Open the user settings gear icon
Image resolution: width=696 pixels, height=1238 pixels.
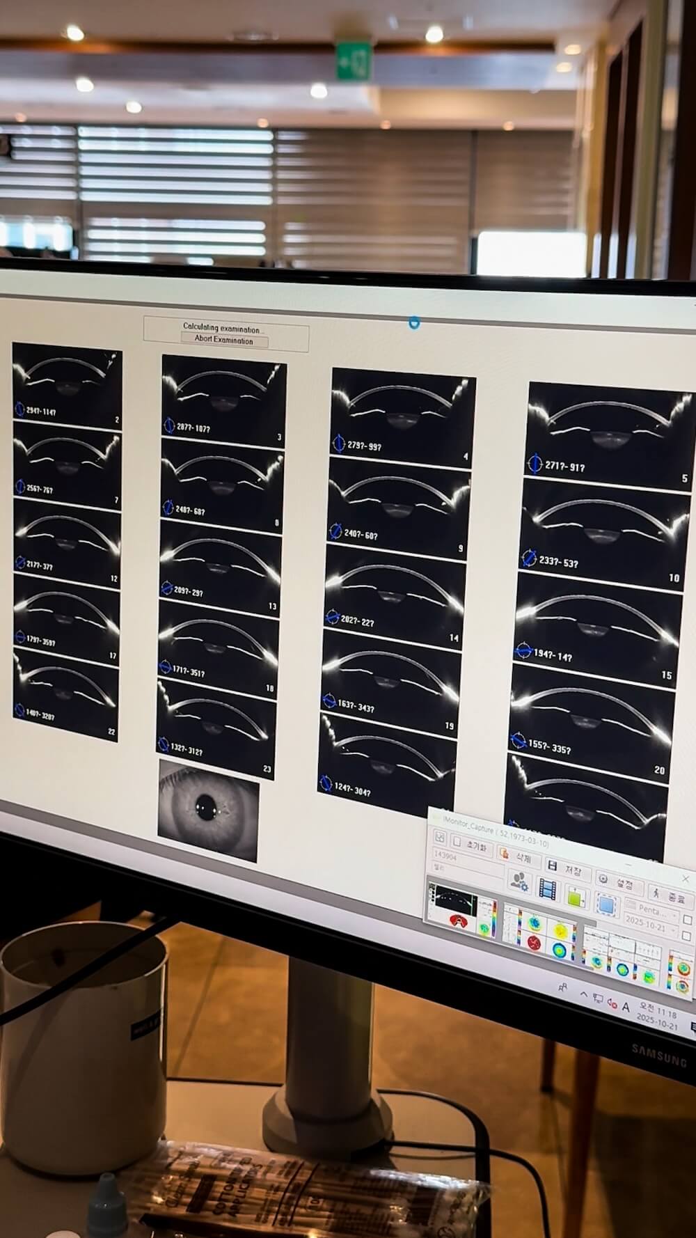coord(520,882)
